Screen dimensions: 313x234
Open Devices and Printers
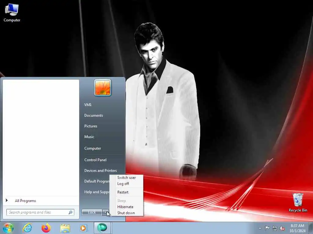pos(101,171)
